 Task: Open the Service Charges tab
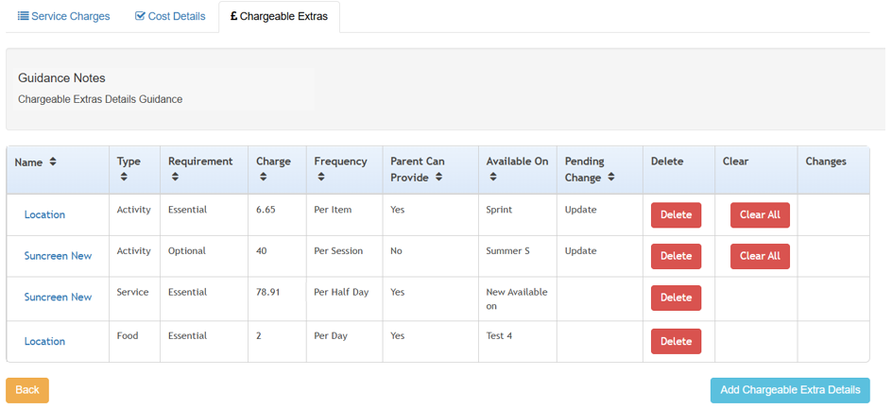(x=63, y=16)
